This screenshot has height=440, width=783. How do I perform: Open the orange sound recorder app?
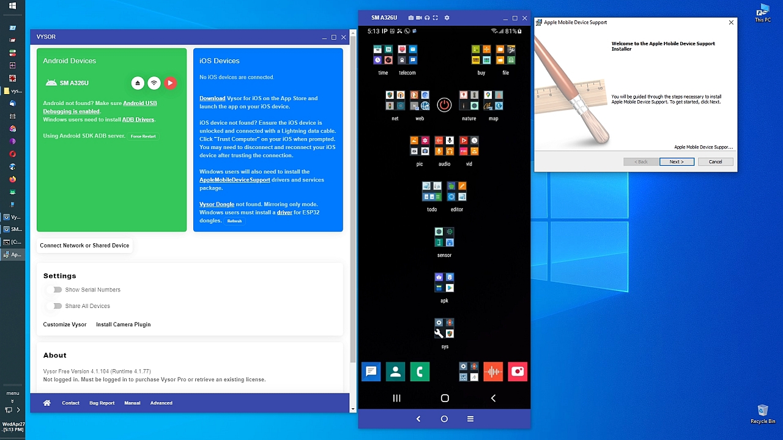pos(493,372)
